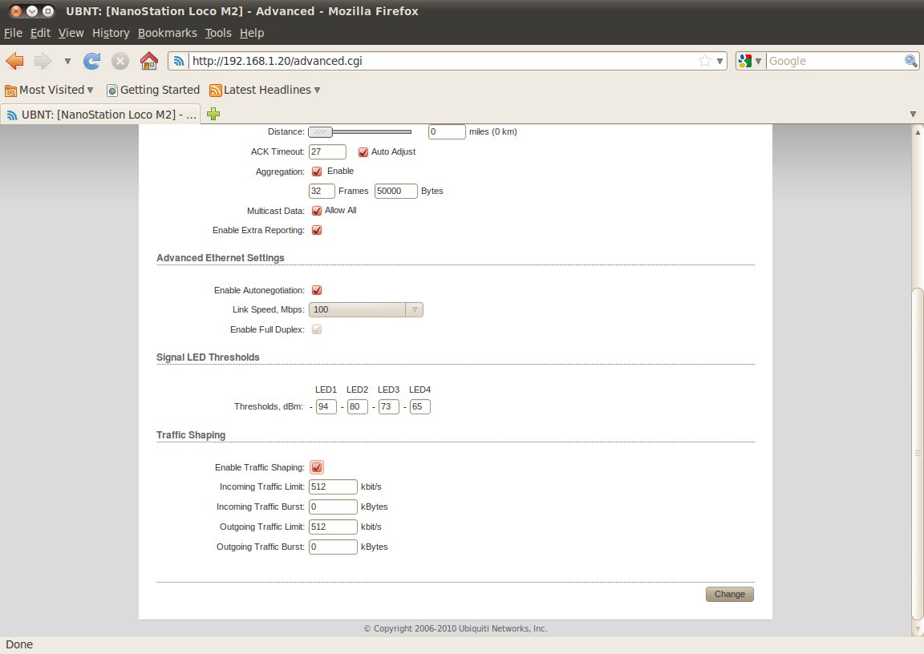Image resolution: width=924 pixels, height=654 pixels.
Task: Open the Getting Started bookmark link
Action: (153, 90)
